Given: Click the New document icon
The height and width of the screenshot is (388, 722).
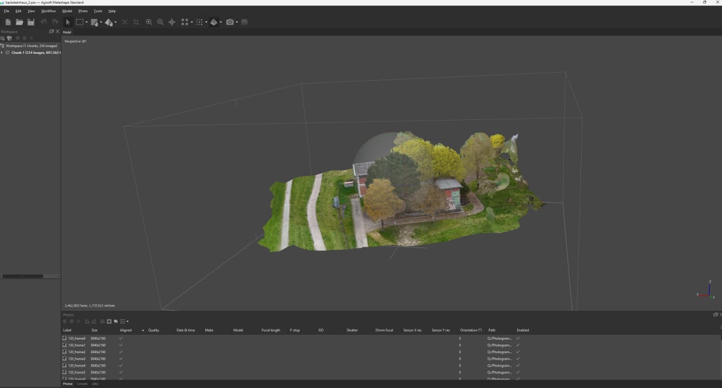Looking at the screenshot, I should coord(8,22).
